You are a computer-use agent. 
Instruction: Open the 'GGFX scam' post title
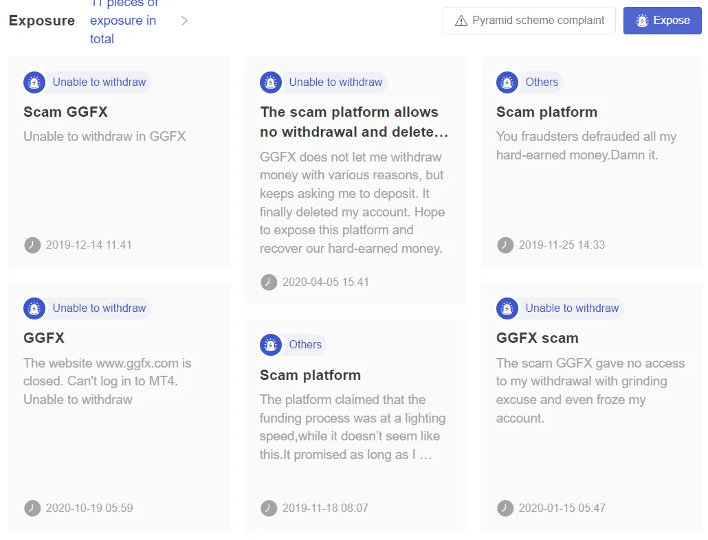(537, 338)
